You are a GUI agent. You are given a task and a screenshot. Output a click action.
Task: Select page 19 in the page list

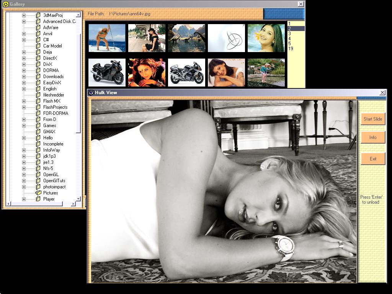click(x=291, y=49)
